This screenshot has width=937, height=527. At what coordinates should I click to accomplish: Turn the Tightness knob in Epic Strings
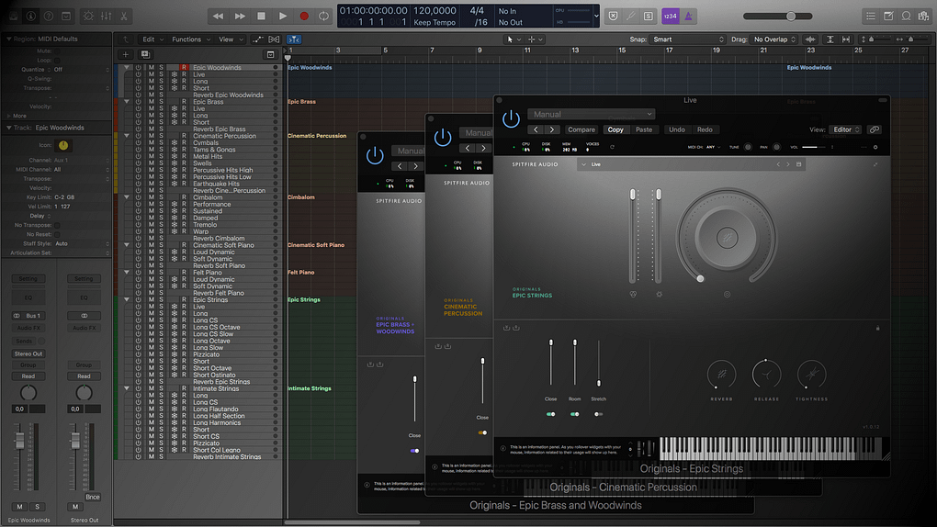point(811,375)
